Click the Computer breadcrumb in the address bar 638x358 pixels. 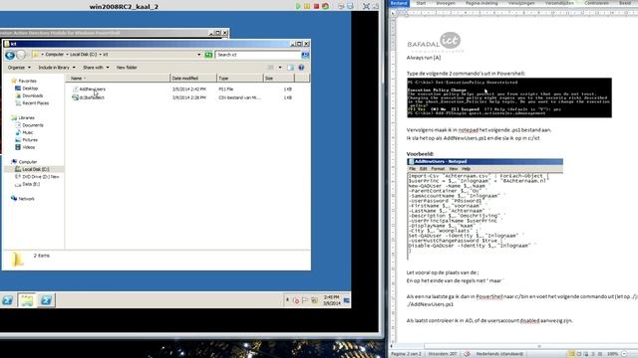pos(55,55)
